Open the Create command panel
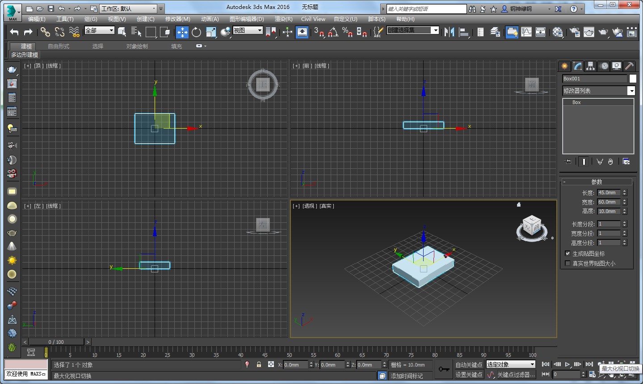The width and height of the screenshot is (643, 384). point(565,66)
